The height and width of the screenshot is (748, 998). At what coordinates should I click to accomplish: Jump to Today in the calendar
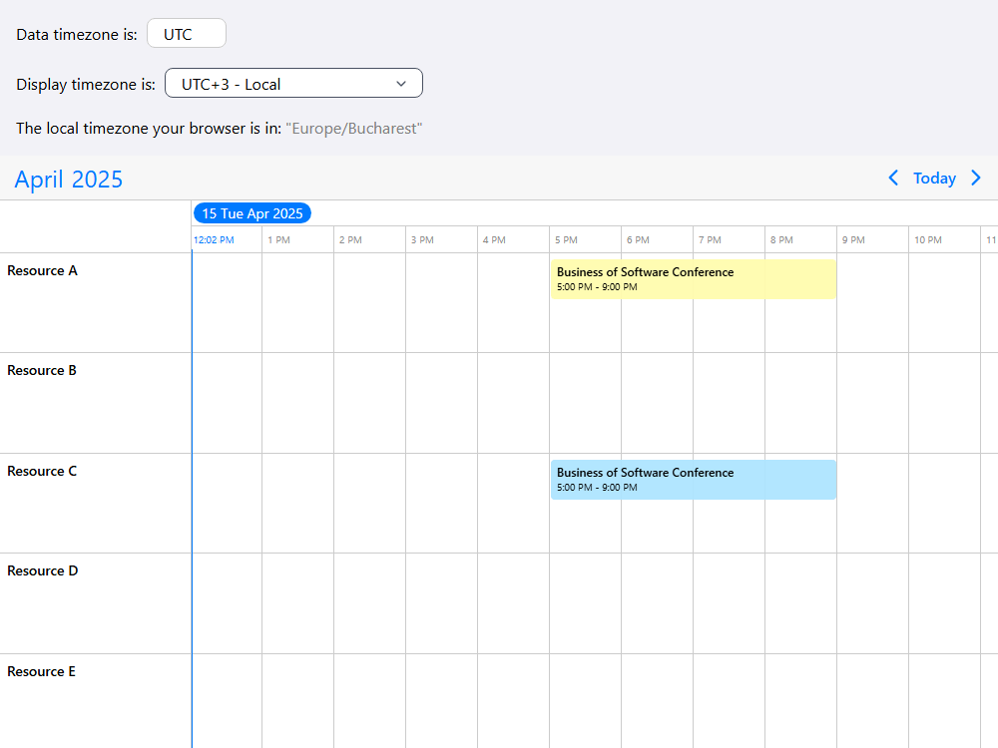(x=934, y=179)
